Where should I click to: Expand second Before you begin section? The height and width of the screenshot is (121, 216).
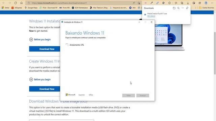click(40, 80)
